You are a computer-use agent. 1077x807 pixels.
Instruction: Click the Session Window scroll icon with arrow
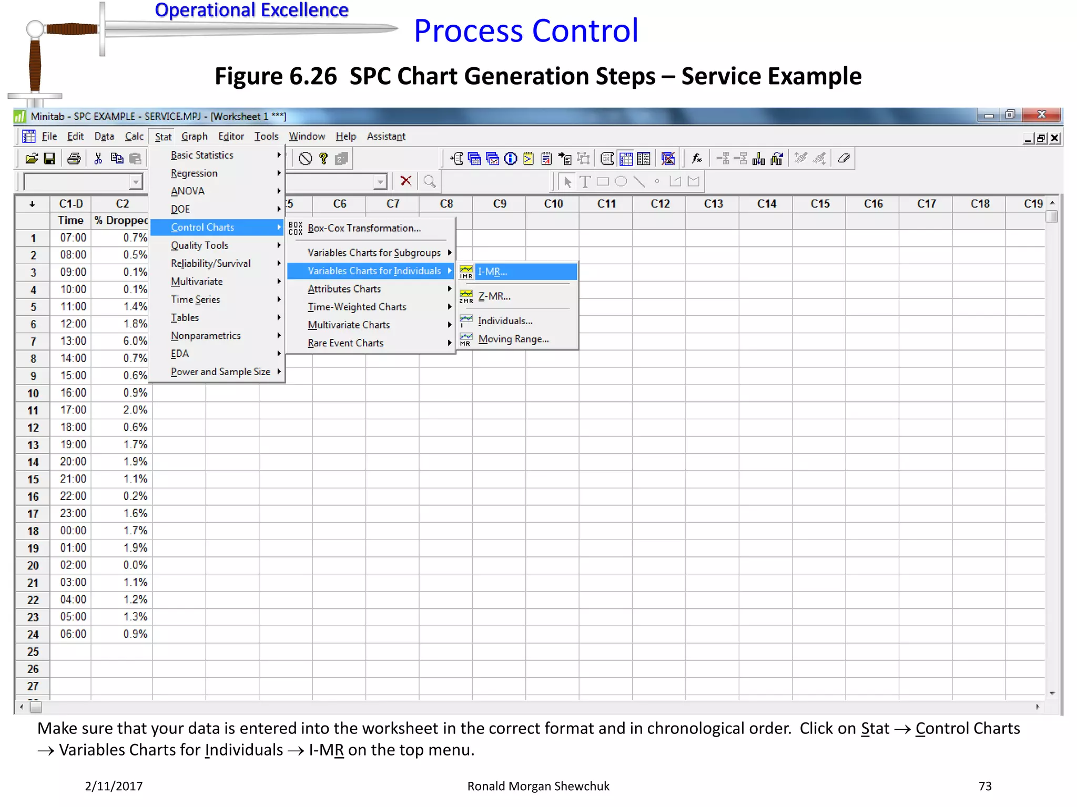coord(457,159)
